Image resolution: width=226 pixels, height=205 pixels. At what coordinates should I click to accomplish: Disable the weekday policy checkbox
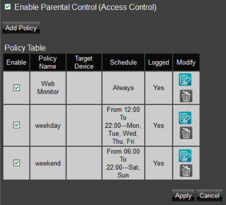pyautogui.click(x=17, y=125)
